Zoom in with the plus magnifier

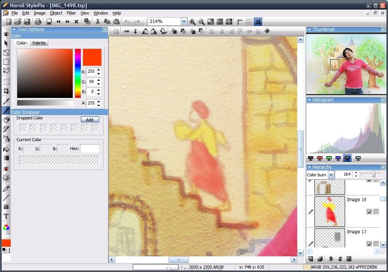point(192,22)
